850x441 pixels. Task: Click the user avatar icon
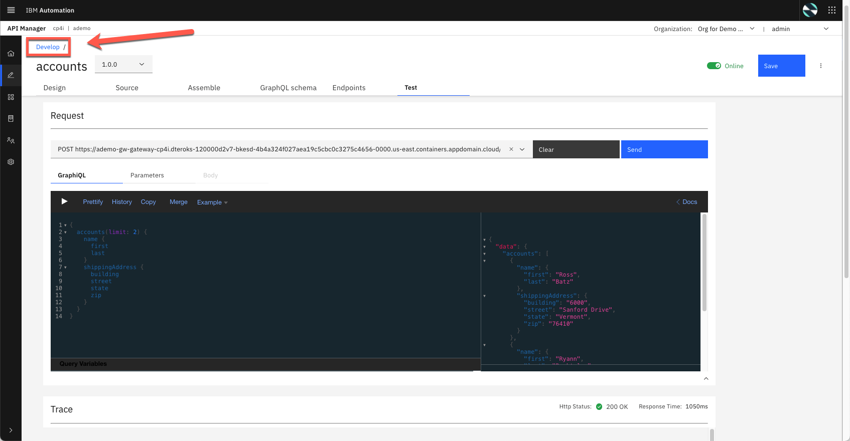click(810, 10)
